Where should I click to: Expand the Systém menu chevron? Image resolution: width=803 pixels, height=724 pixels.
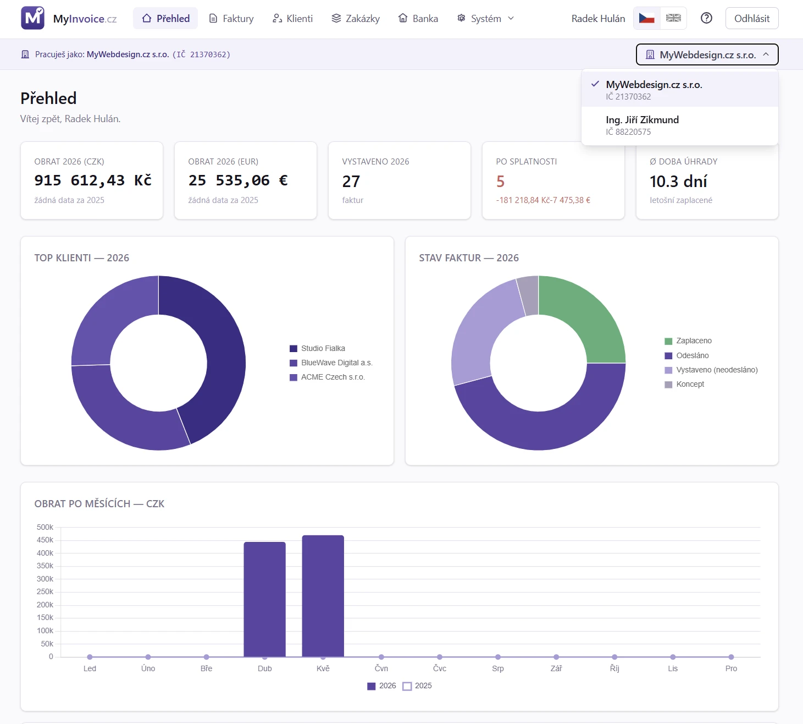click(511, 18)
